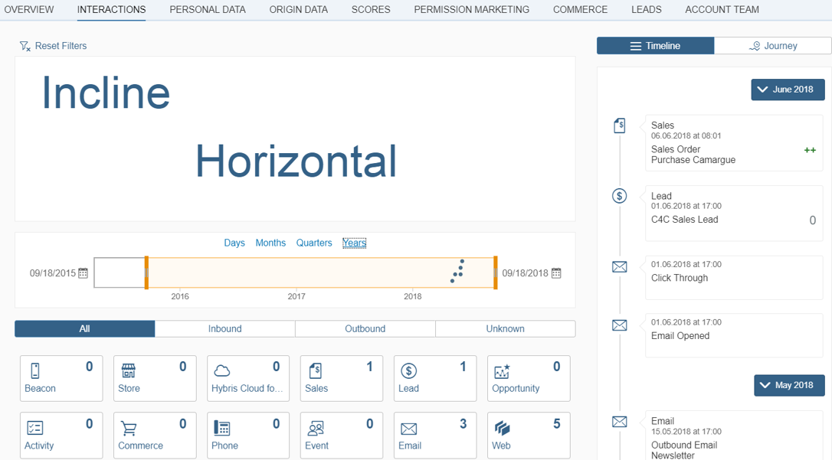This screenshot has width=832, height=460.
Task: Open start date calendar picker icon
Action: click(x=84, y=273)
